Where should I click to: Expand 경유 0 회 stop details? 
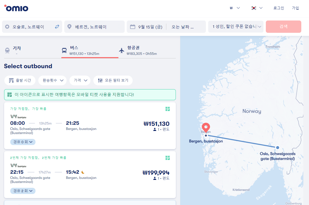tap(23, 142)
